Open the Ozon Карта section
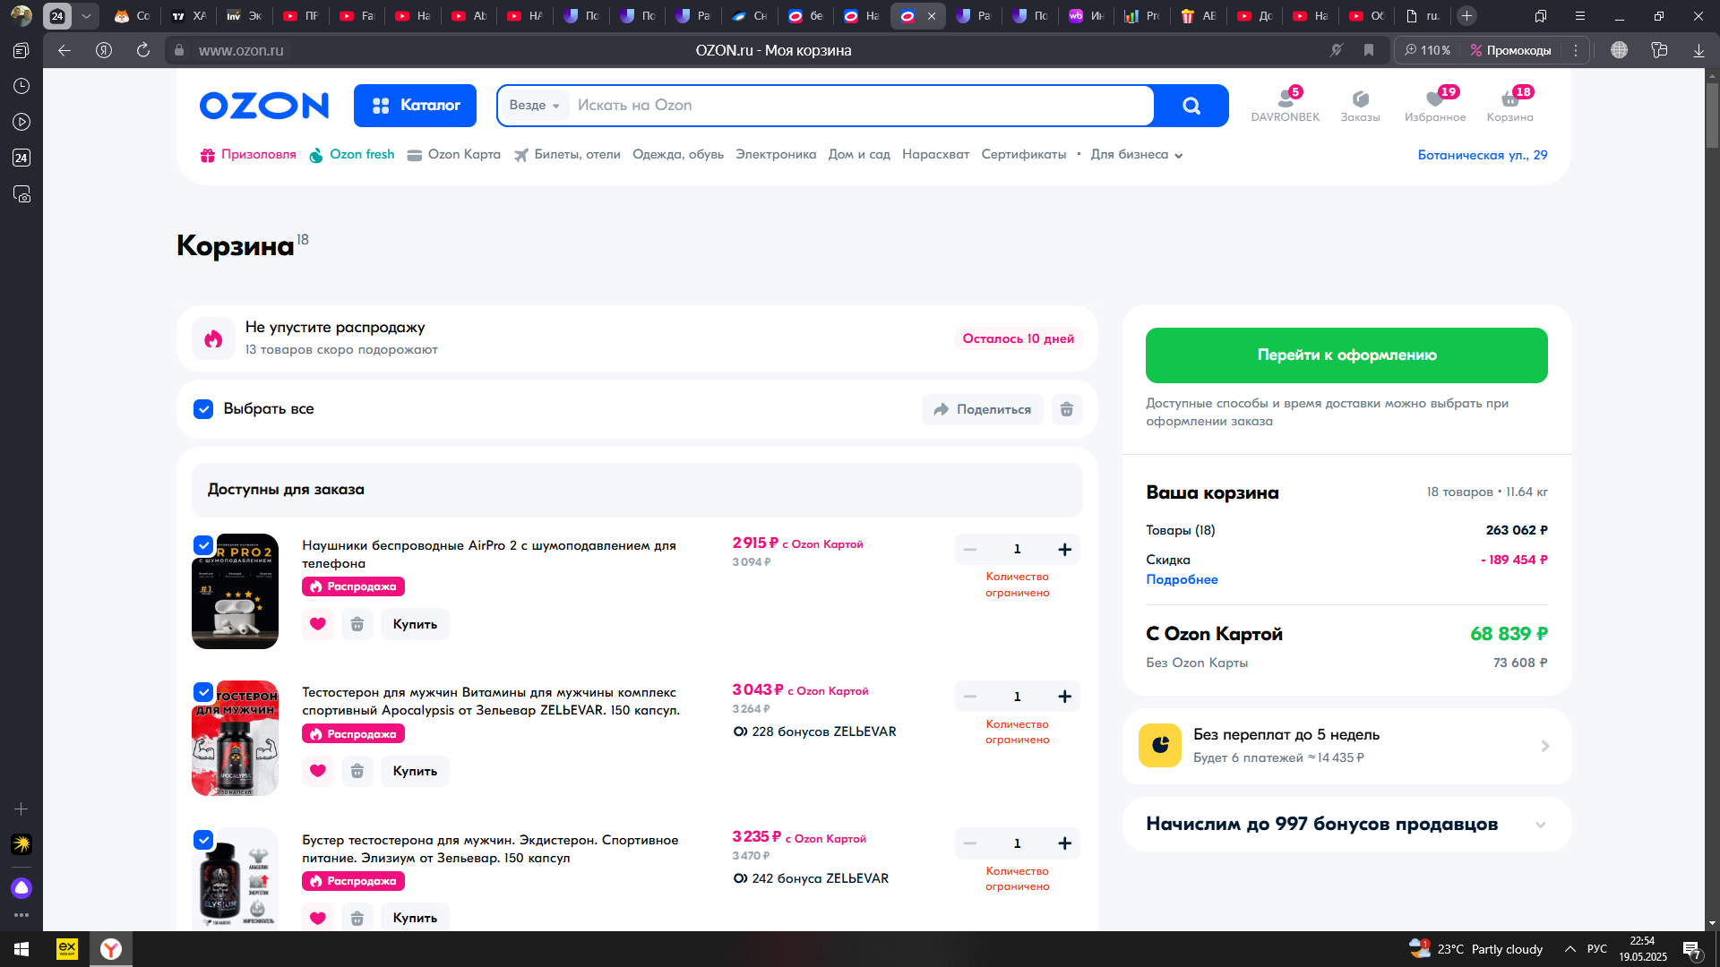 point(454,155)
